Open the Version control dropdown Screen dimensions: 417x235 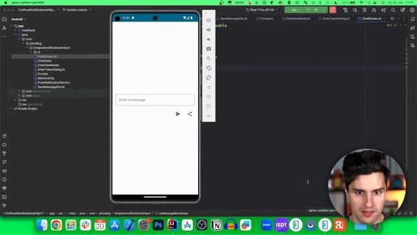coord(77,10)
